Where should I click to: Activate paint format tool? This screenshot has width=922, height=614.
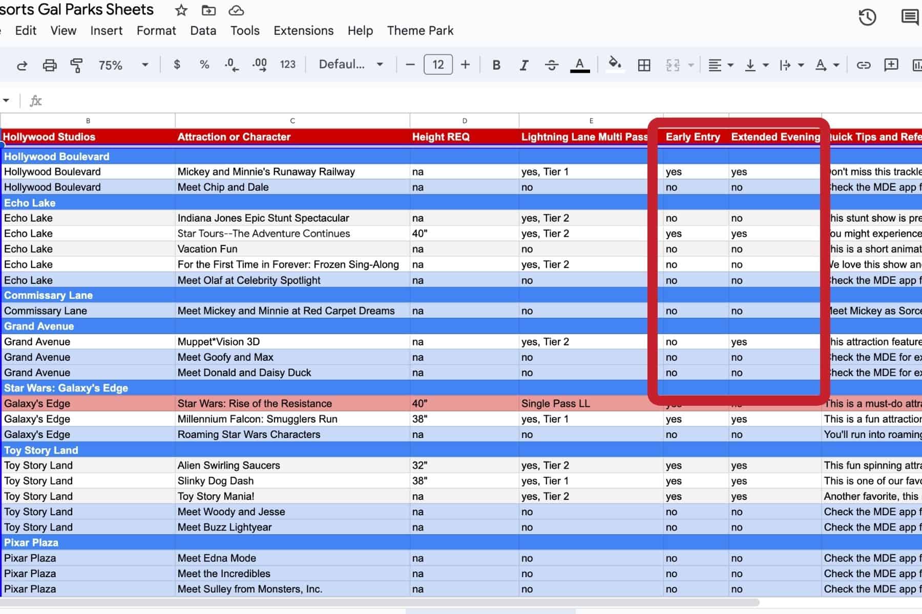tap(76, 65)
